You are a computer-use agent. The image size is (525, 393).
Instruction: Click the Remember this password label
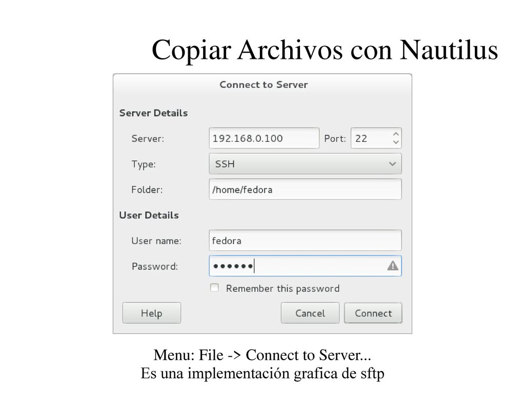pos(282,289)
